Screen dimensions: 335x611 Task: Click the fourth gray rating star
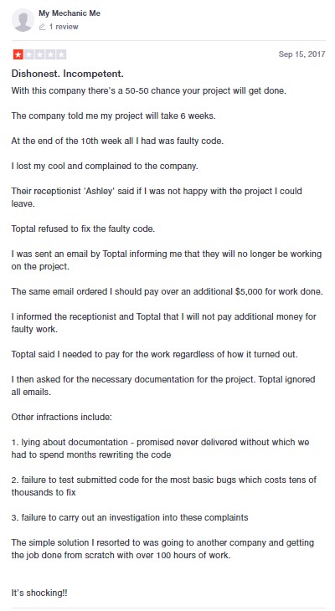coord(50,54)
